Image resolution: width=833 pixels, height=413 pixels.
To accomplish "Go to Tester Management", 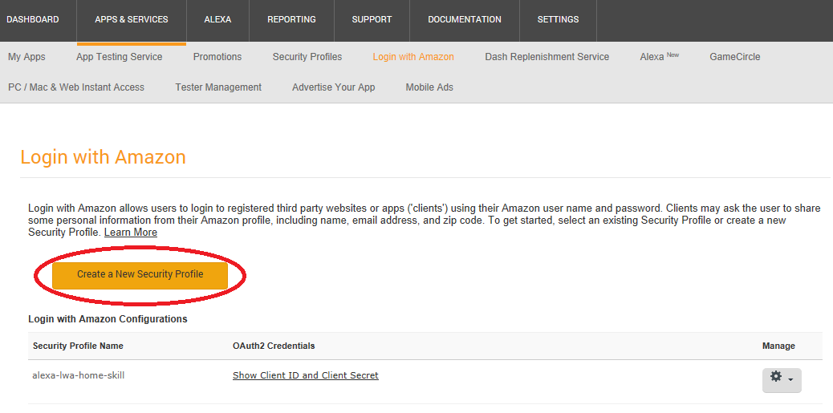I will click(x=218, y=87).
